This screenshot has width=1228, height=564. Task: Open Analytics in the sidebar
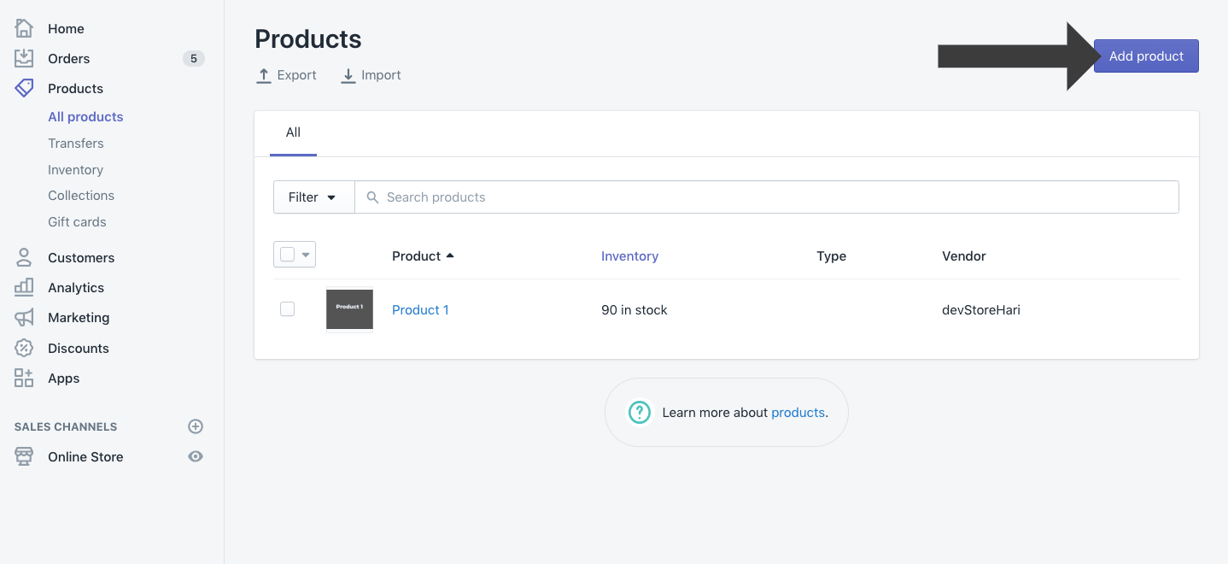76,287
